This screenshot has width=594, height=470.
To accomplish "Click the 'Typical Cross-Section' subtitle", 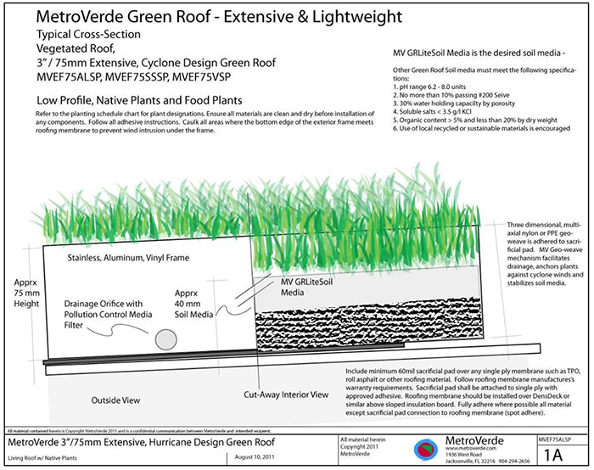I will (x=88, y=36).
